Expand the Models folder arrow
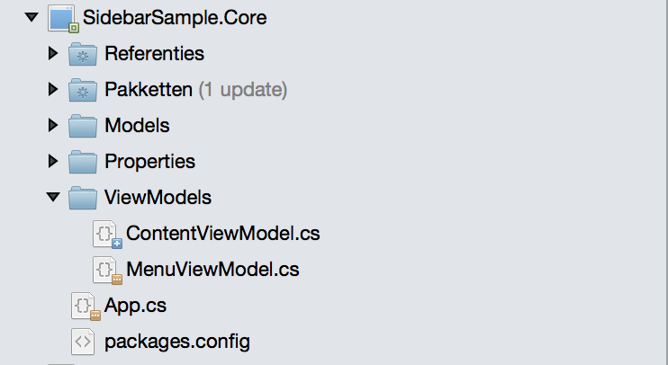 point(53,126)
